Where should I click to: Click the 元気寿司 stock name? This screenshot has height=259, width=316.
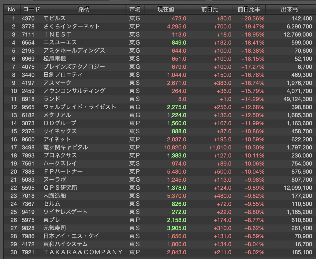pos(55,228)
